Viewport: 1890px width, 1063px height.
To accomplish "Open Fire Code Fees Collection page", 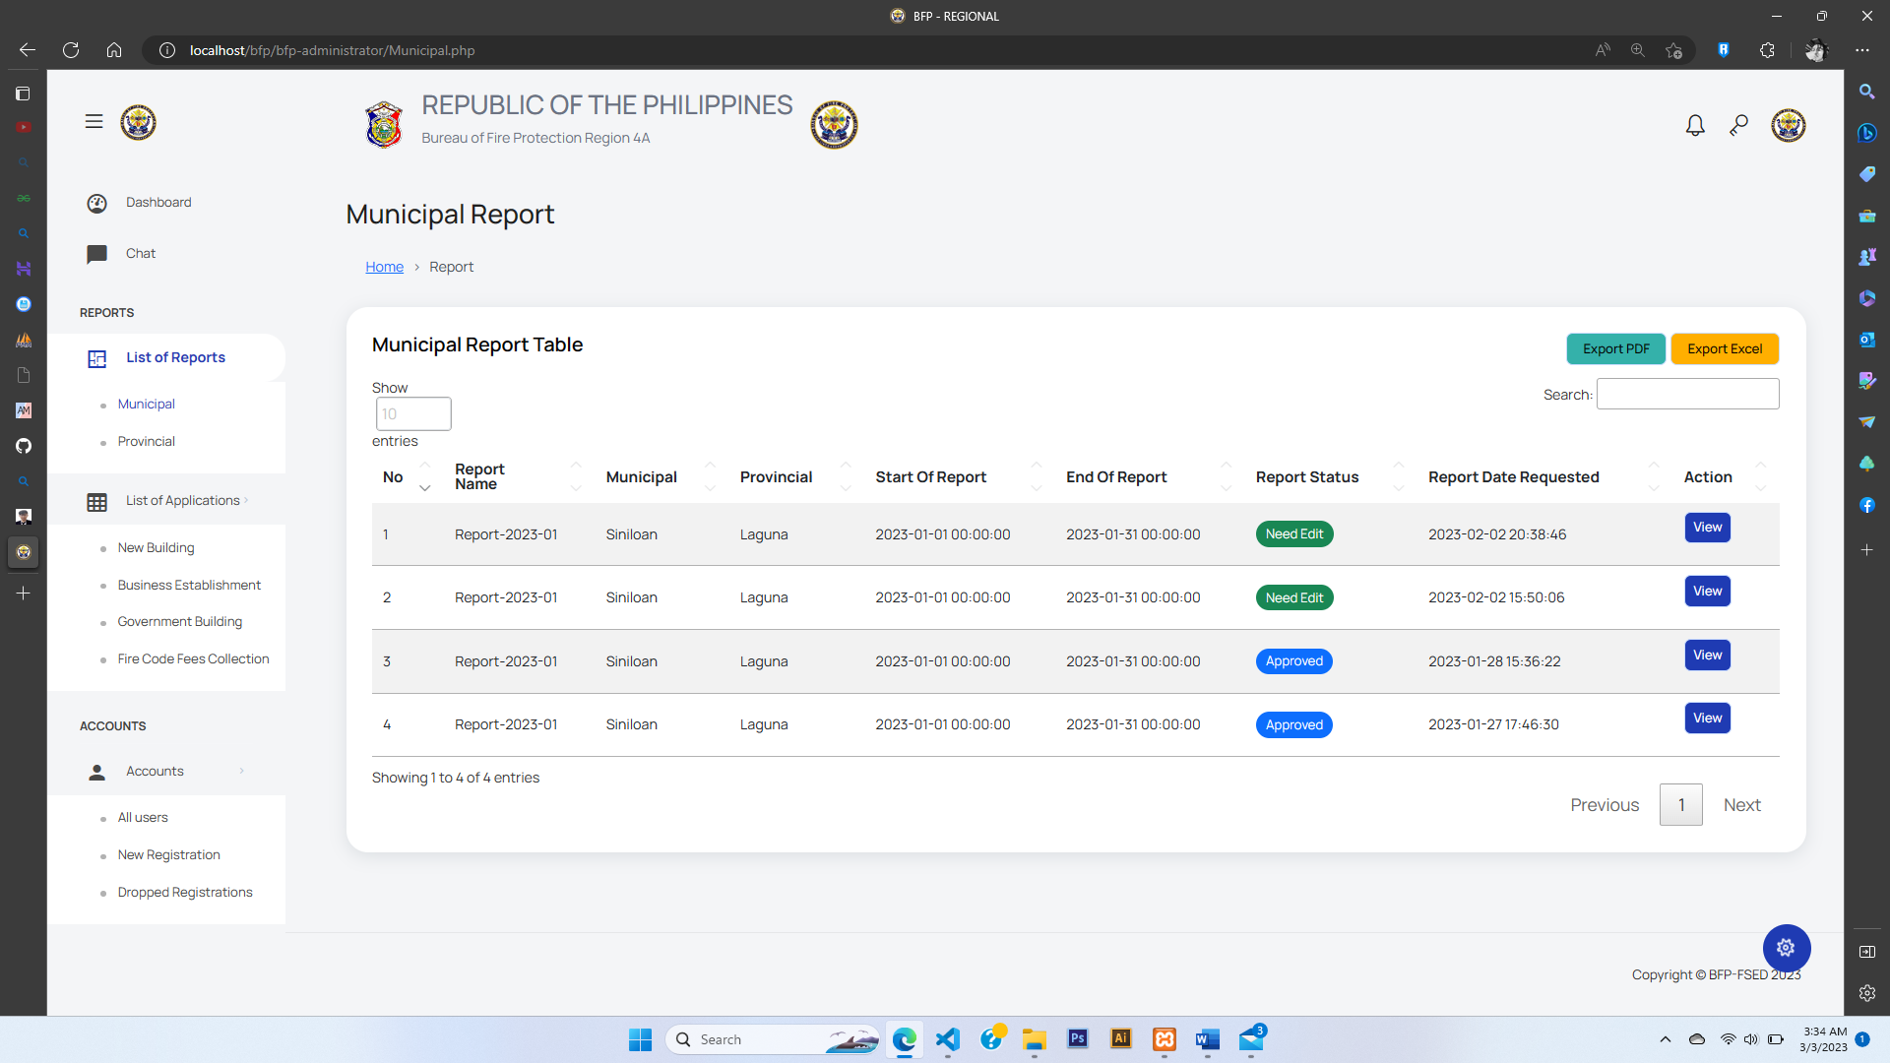I will coord(193,659).
